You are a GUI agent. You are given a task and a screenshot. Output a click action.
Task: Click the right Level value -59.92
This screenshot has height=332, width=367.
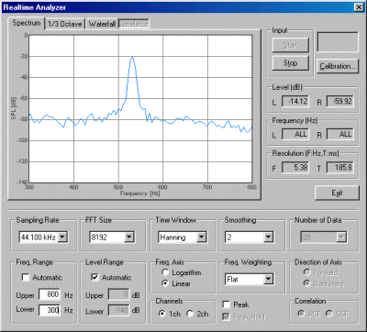click(340, 101)
